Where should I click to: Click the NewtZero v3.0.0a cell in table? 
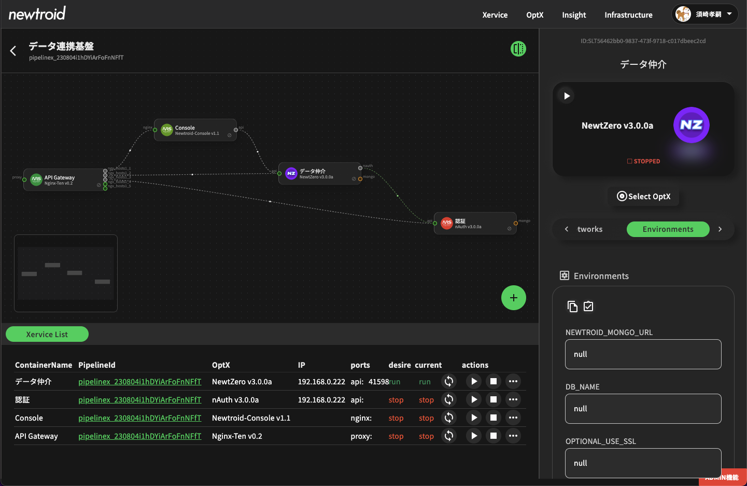coord(242,382)
